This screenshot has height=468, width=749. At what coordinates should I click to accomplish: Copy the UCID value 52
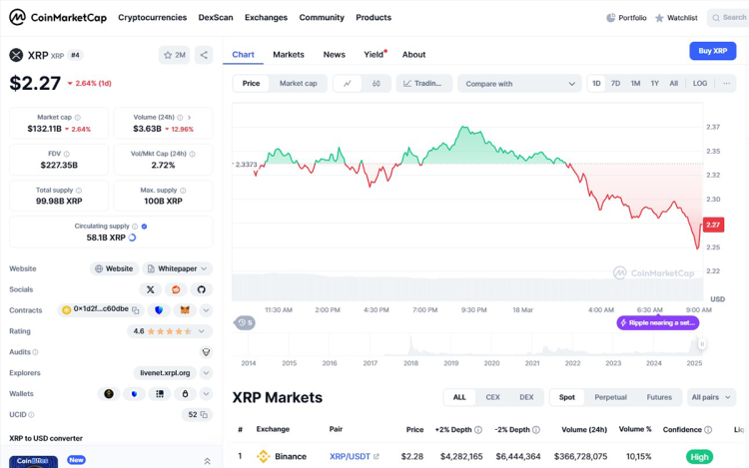click(204, 415)
